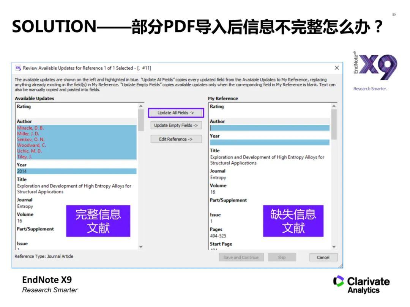Click the 缺失信息文献 purple label

pyautogui.click(x=293, y=221)
